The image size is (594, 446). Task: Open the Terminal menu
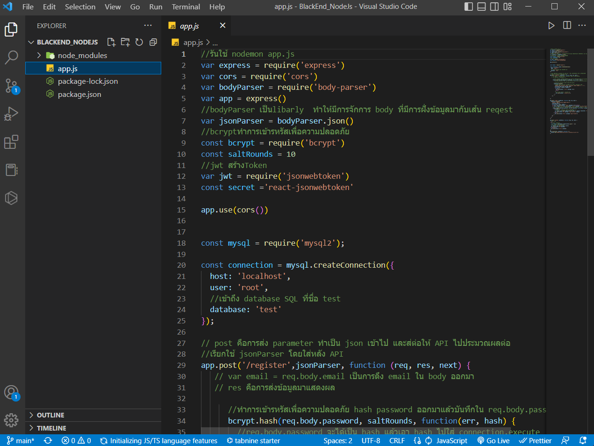[x=186, y=7]
